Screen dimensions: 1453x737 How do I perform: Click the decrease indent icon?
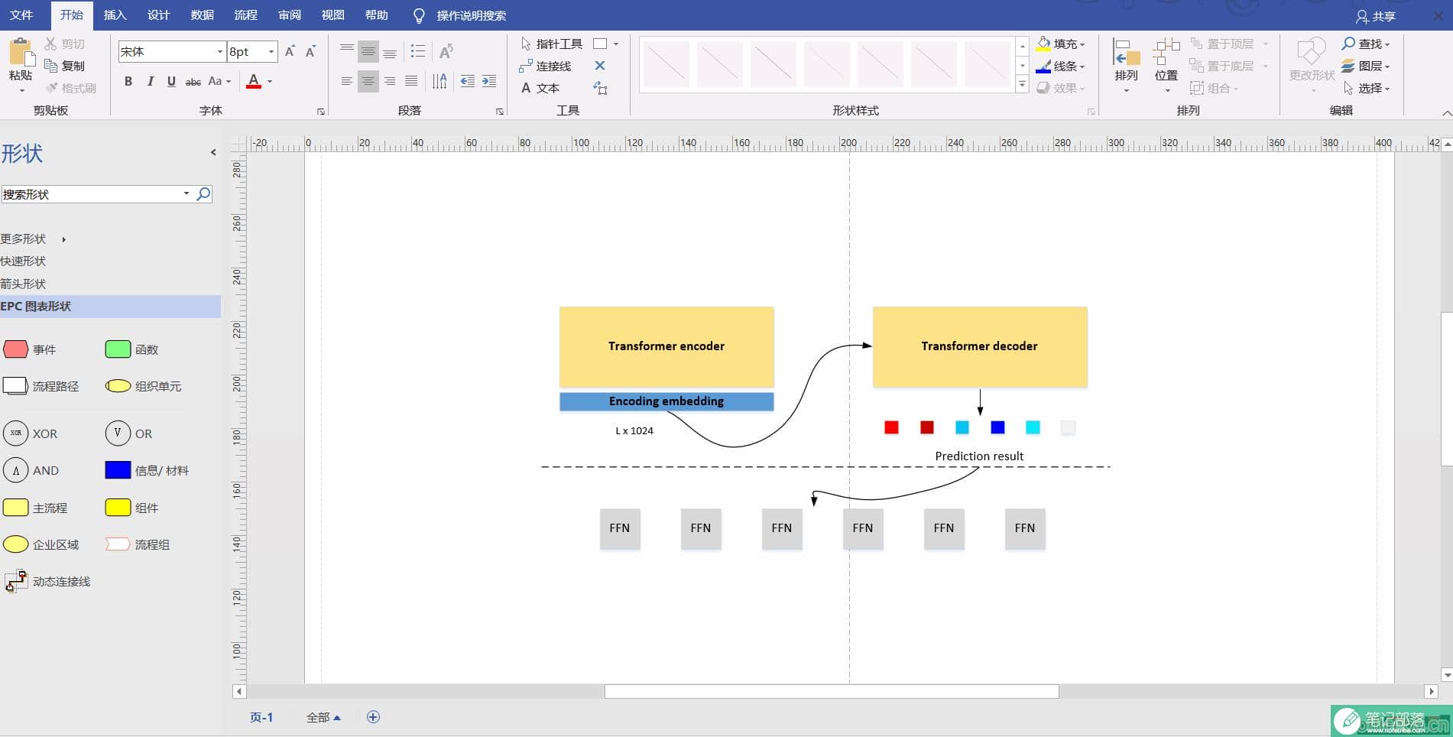pyautogui.click(x=468, y=81)
